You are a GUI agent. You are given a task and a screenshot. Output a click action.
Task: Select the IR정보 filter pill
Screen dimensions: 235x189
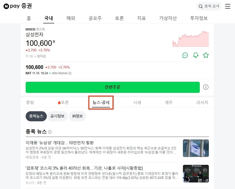(77, 116)
